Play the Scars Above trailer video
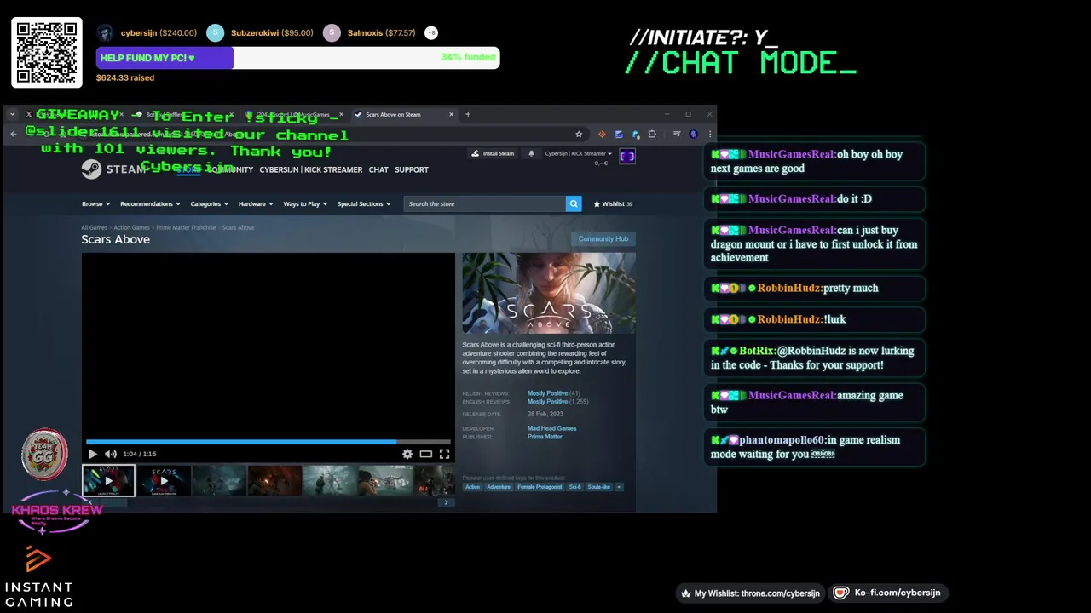This screenshot has height=613, width=1091. click(x=93, y=454)
